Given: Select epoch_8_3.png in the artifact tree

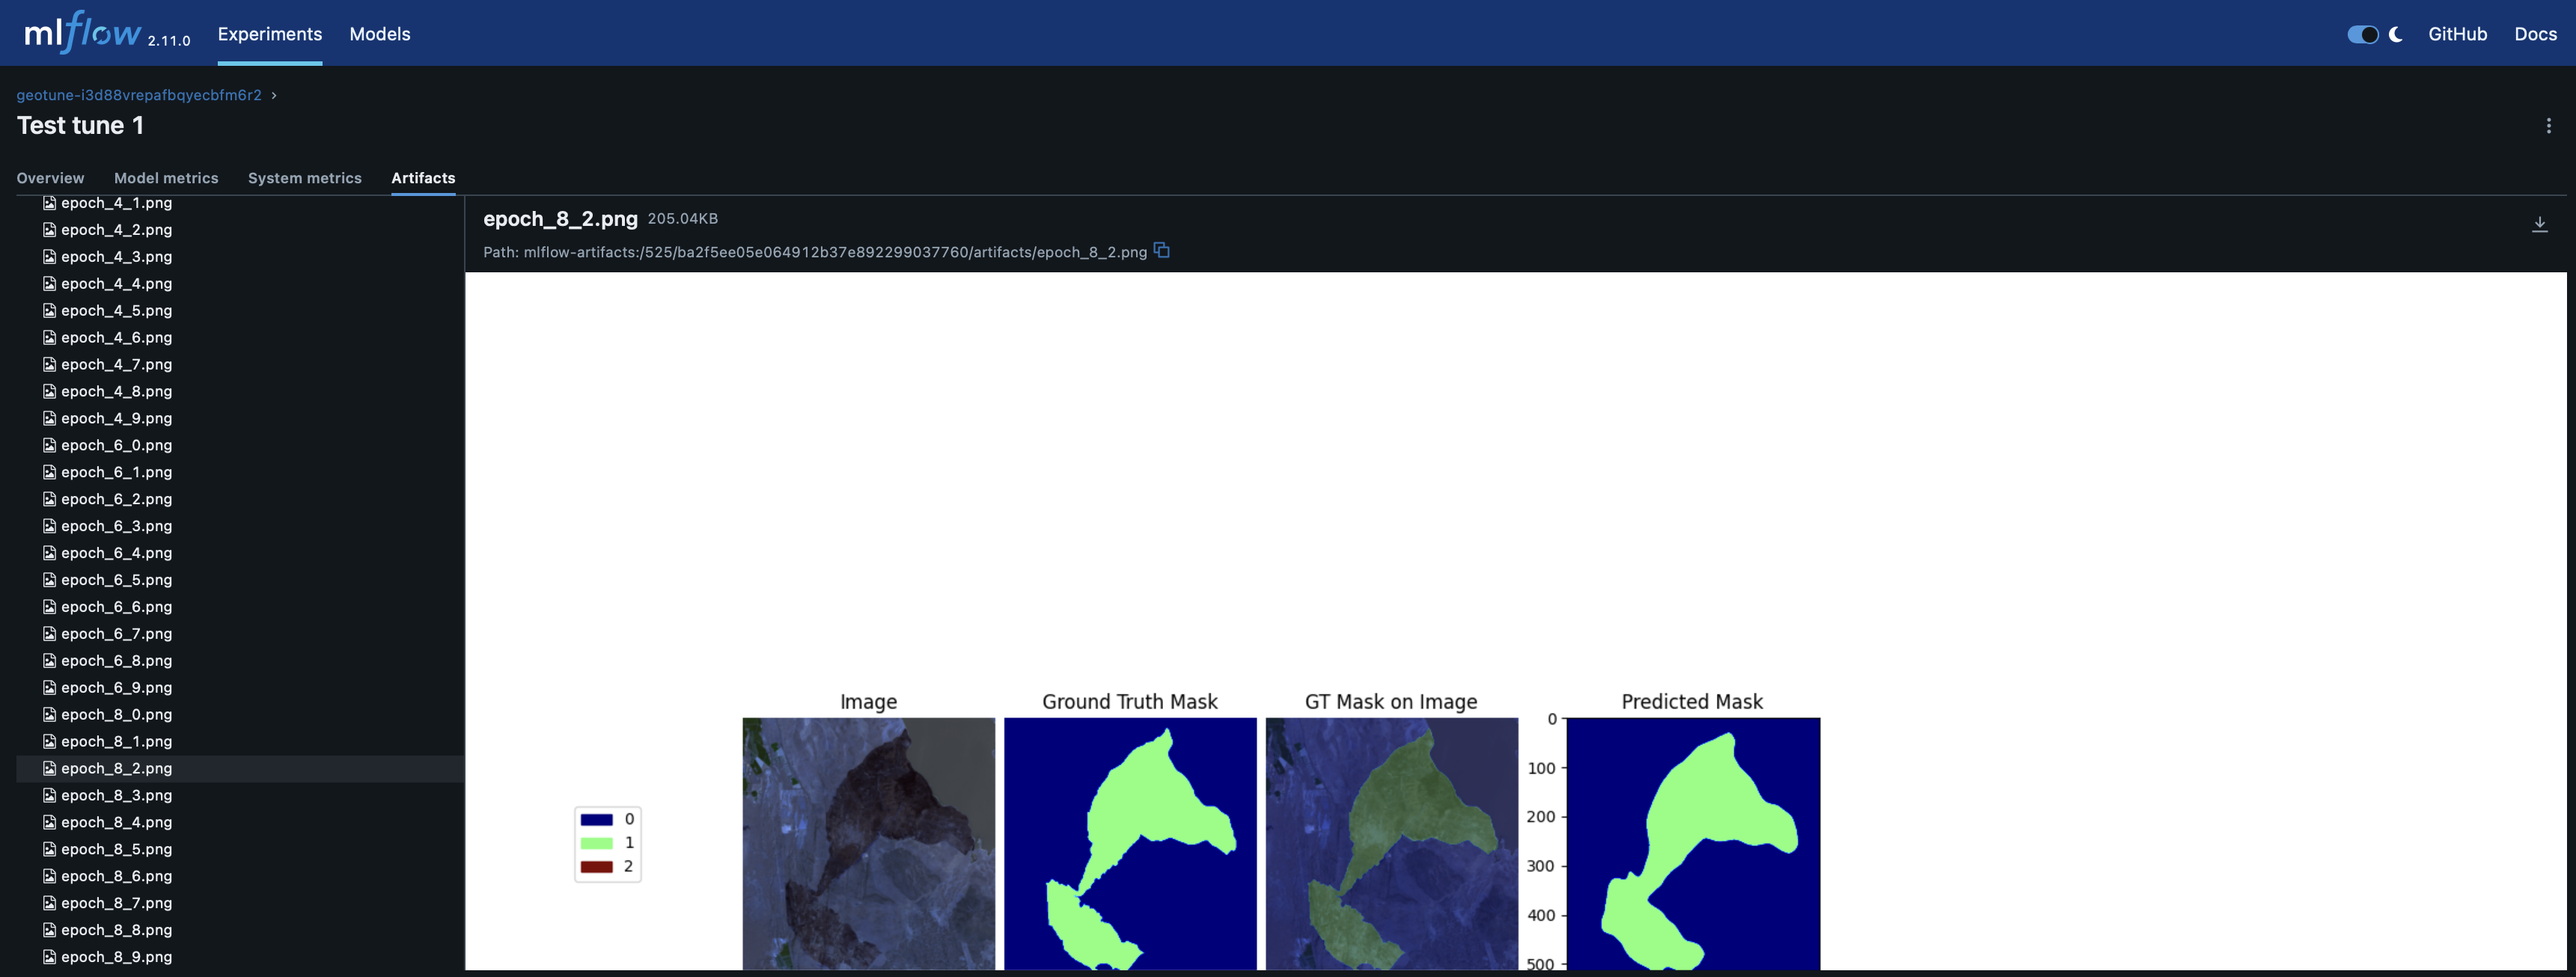Looking at the screenshot, I should [x=116, y=795].
